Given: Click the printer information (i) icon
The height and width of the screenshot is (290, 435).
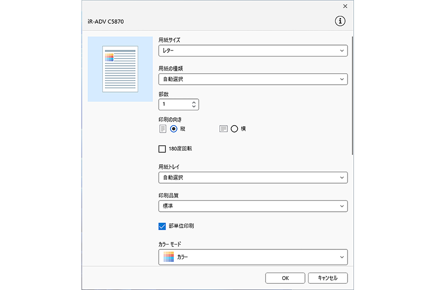Looking at the screenshot, I should click(340, 21).
